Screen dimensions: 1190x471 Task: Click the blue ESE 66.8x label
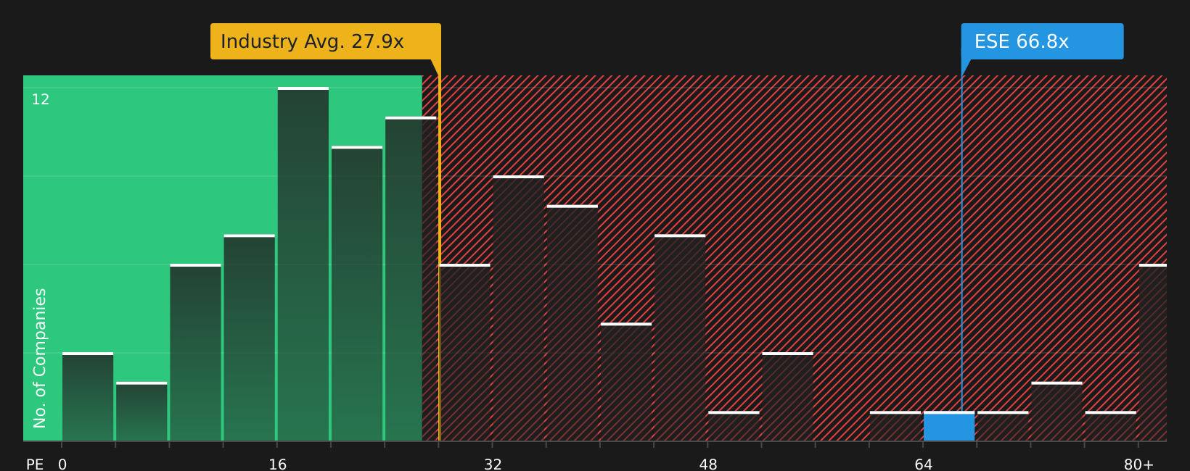1042,41
